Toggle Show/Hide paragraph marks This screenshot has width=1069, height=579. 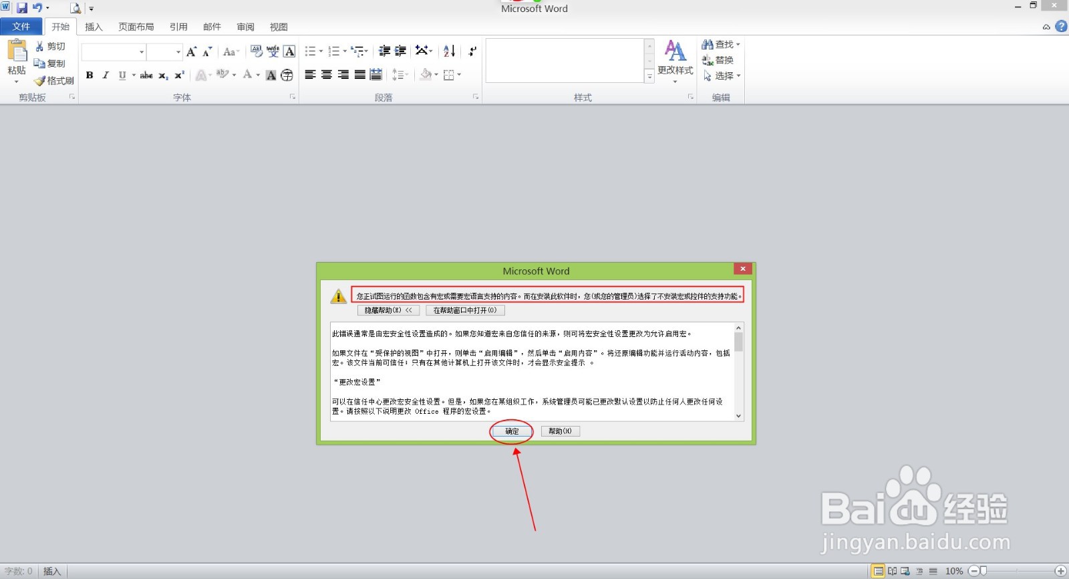[472, 51]
